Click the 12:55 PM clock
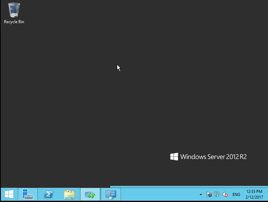Viewport: 268px width, 202px height. click(254, 192)
